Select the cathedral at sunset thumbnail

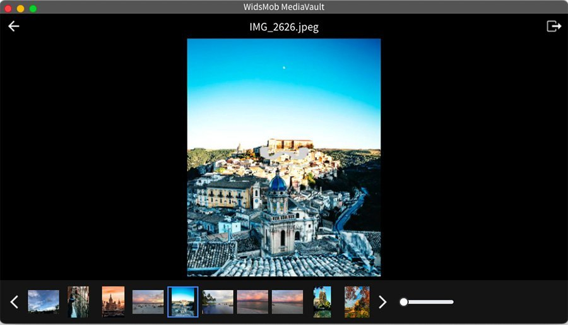113,302
